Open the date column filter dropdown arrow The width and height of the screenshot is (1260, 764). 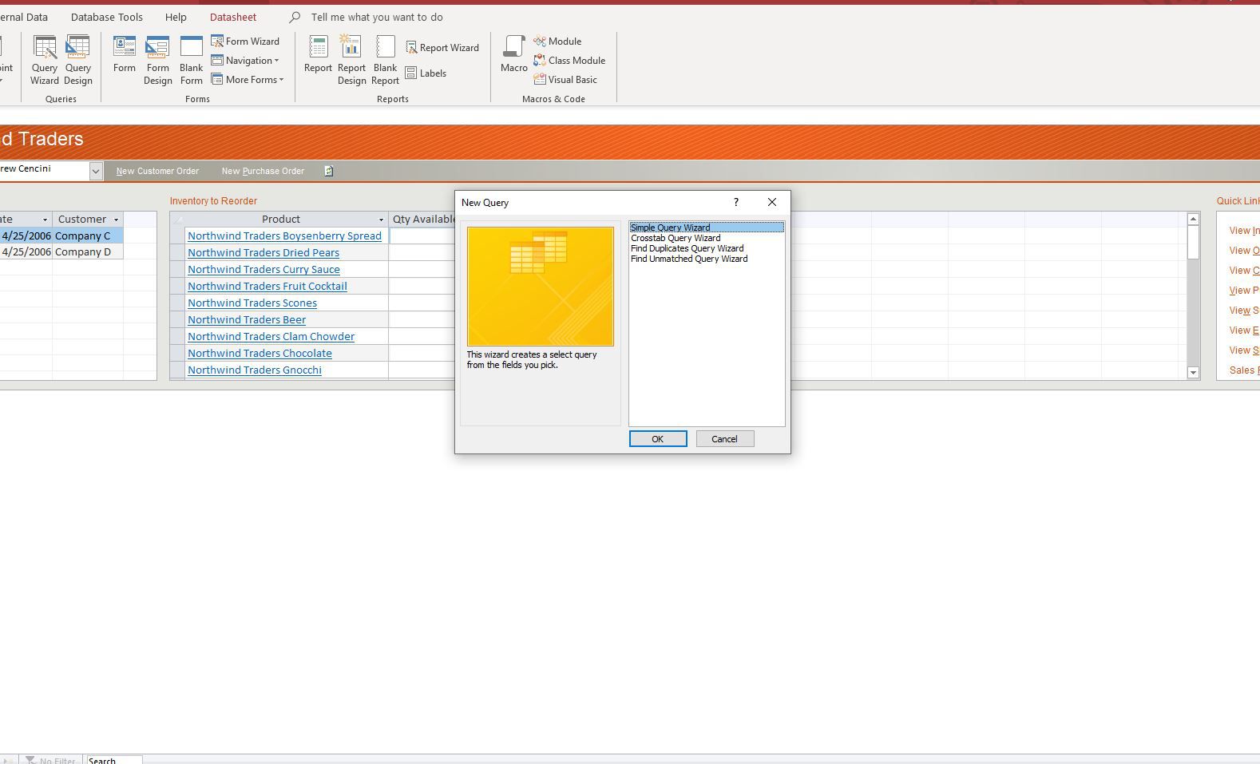45,220
